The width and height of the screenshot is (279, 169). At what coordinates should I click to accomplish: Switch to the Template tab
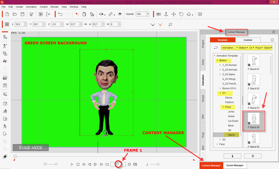pos(222,40)
